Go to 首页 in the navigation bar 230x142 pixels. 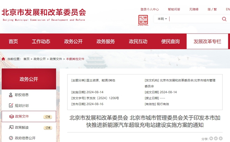point(13,42)
